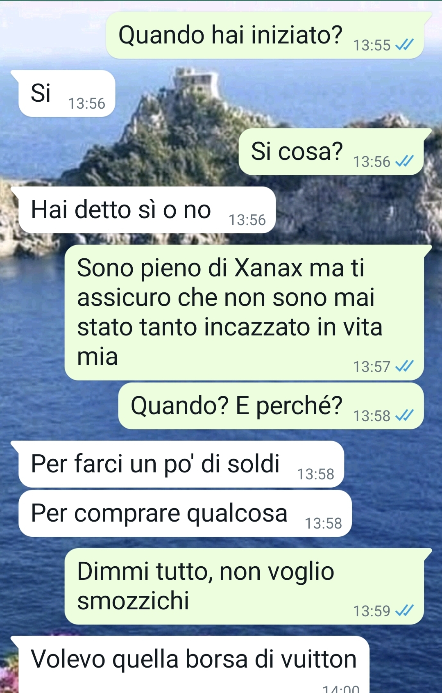442x693 pixels.
Task: Tap the 13:55 timestamp on the first message
Action: pyautogui.click(x=372, y=45)
